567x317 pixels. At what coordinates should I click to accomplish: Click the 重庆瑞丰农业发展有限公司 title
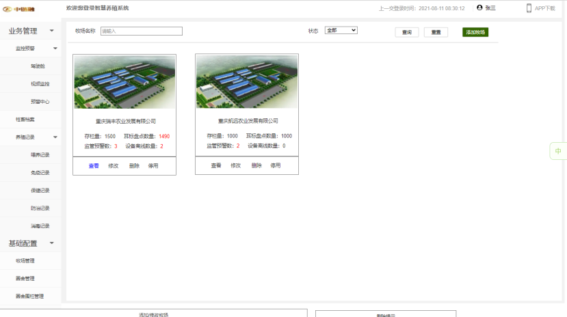coord(125,122)
